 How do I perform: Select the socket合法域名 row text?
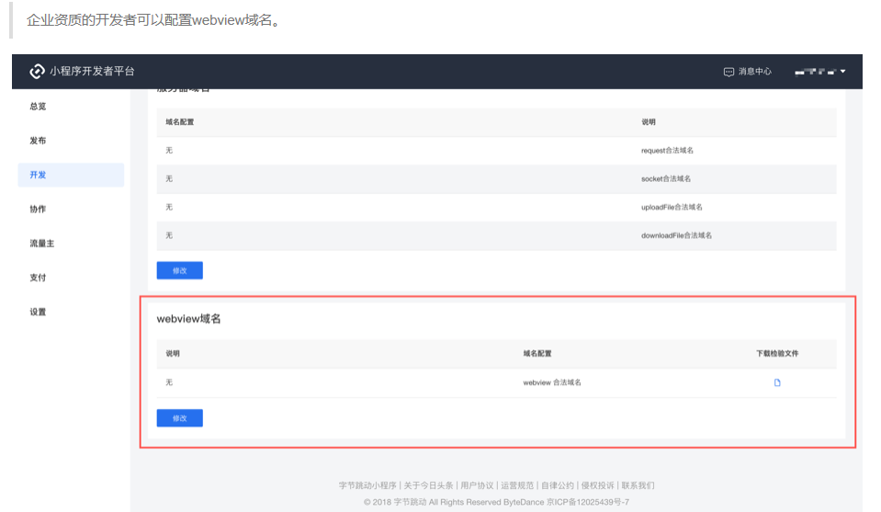pos(666,178)
